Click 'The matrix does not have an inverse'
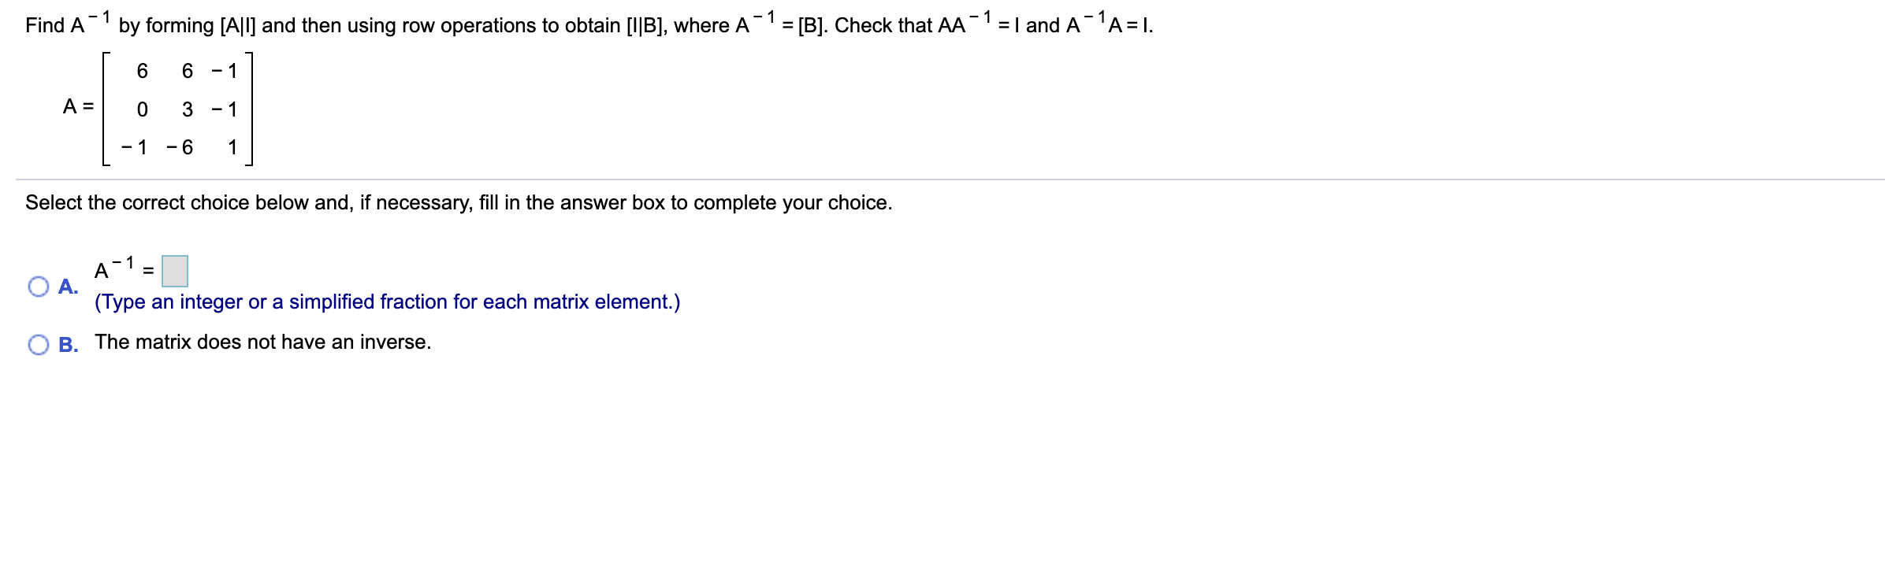Viewport: 1885px width, 570px height. click(x=263, y=341)
